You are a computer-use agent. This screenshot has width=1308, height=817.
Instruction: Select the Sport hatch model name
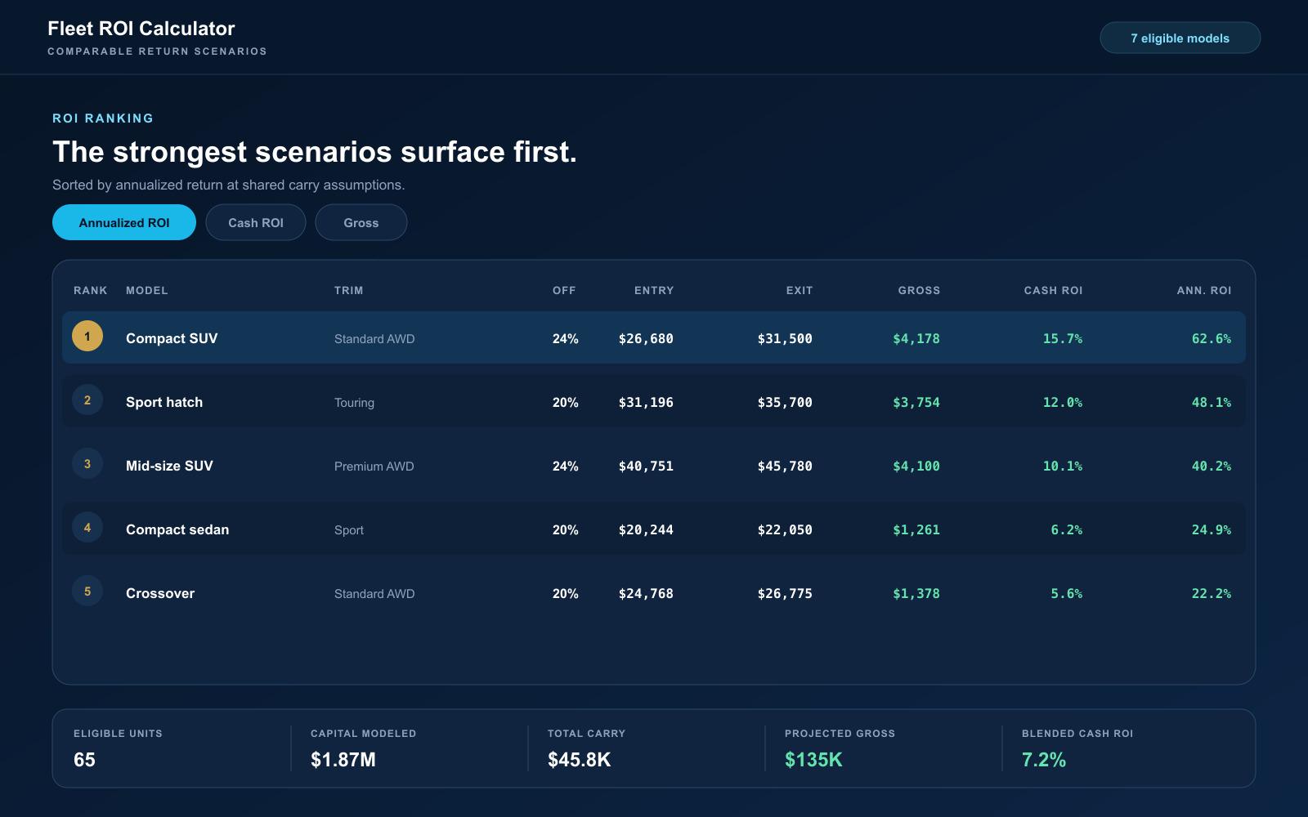(x=164, y=402)
